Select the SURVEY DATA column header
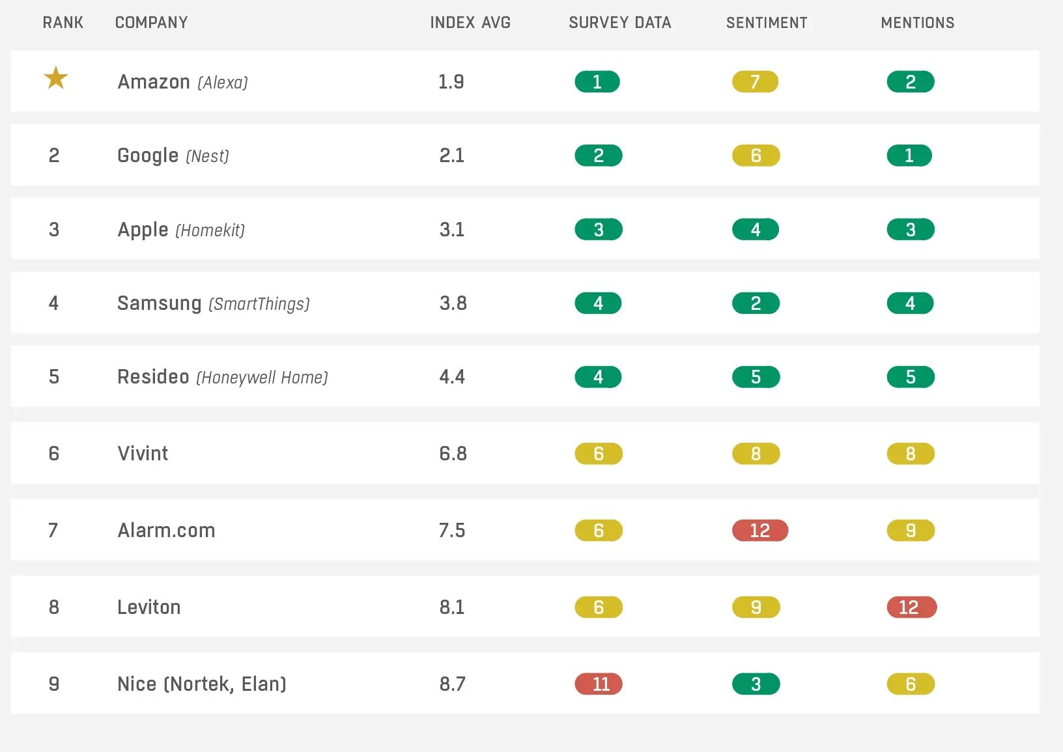 pyautogui.click(x=619, y=23)
